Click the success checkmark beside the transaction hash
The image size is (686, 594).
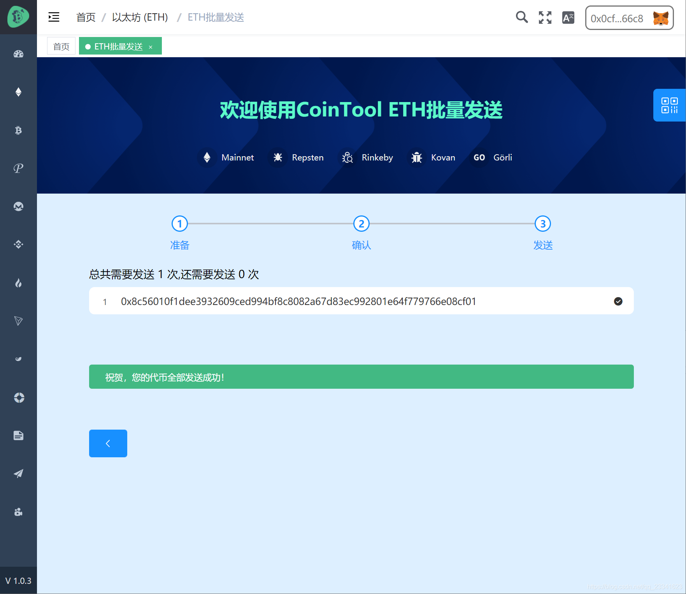(x=618, y=301)
